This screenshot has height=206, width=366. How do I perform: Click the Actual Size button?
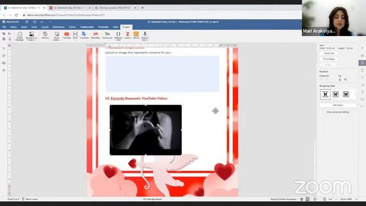click(329, 53)
